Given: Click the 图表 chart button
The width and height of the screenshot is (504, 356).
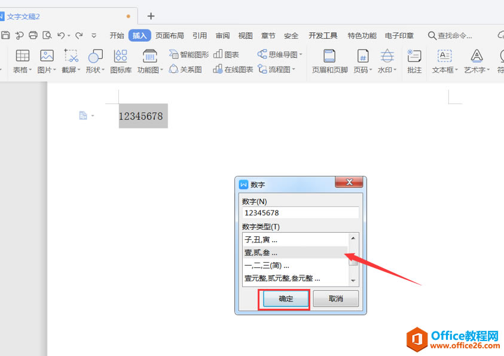Looking at the screenshot, I should click(x=226, y=54).
